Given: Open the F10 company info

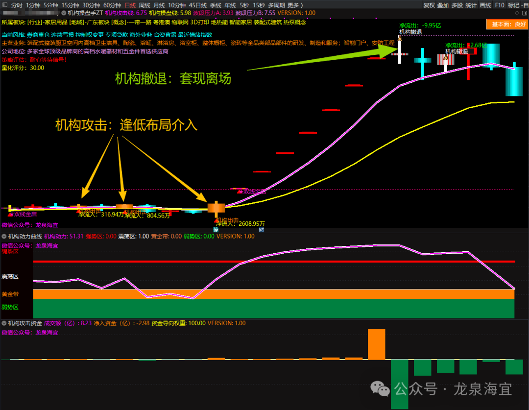Looking at the screenshot, I should coord(499,5).
